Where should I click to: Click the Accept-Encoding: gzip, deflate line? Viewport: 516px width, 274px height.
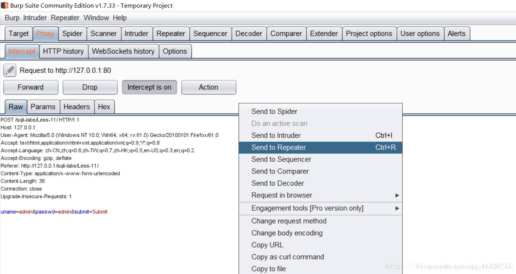coord(36,158)
